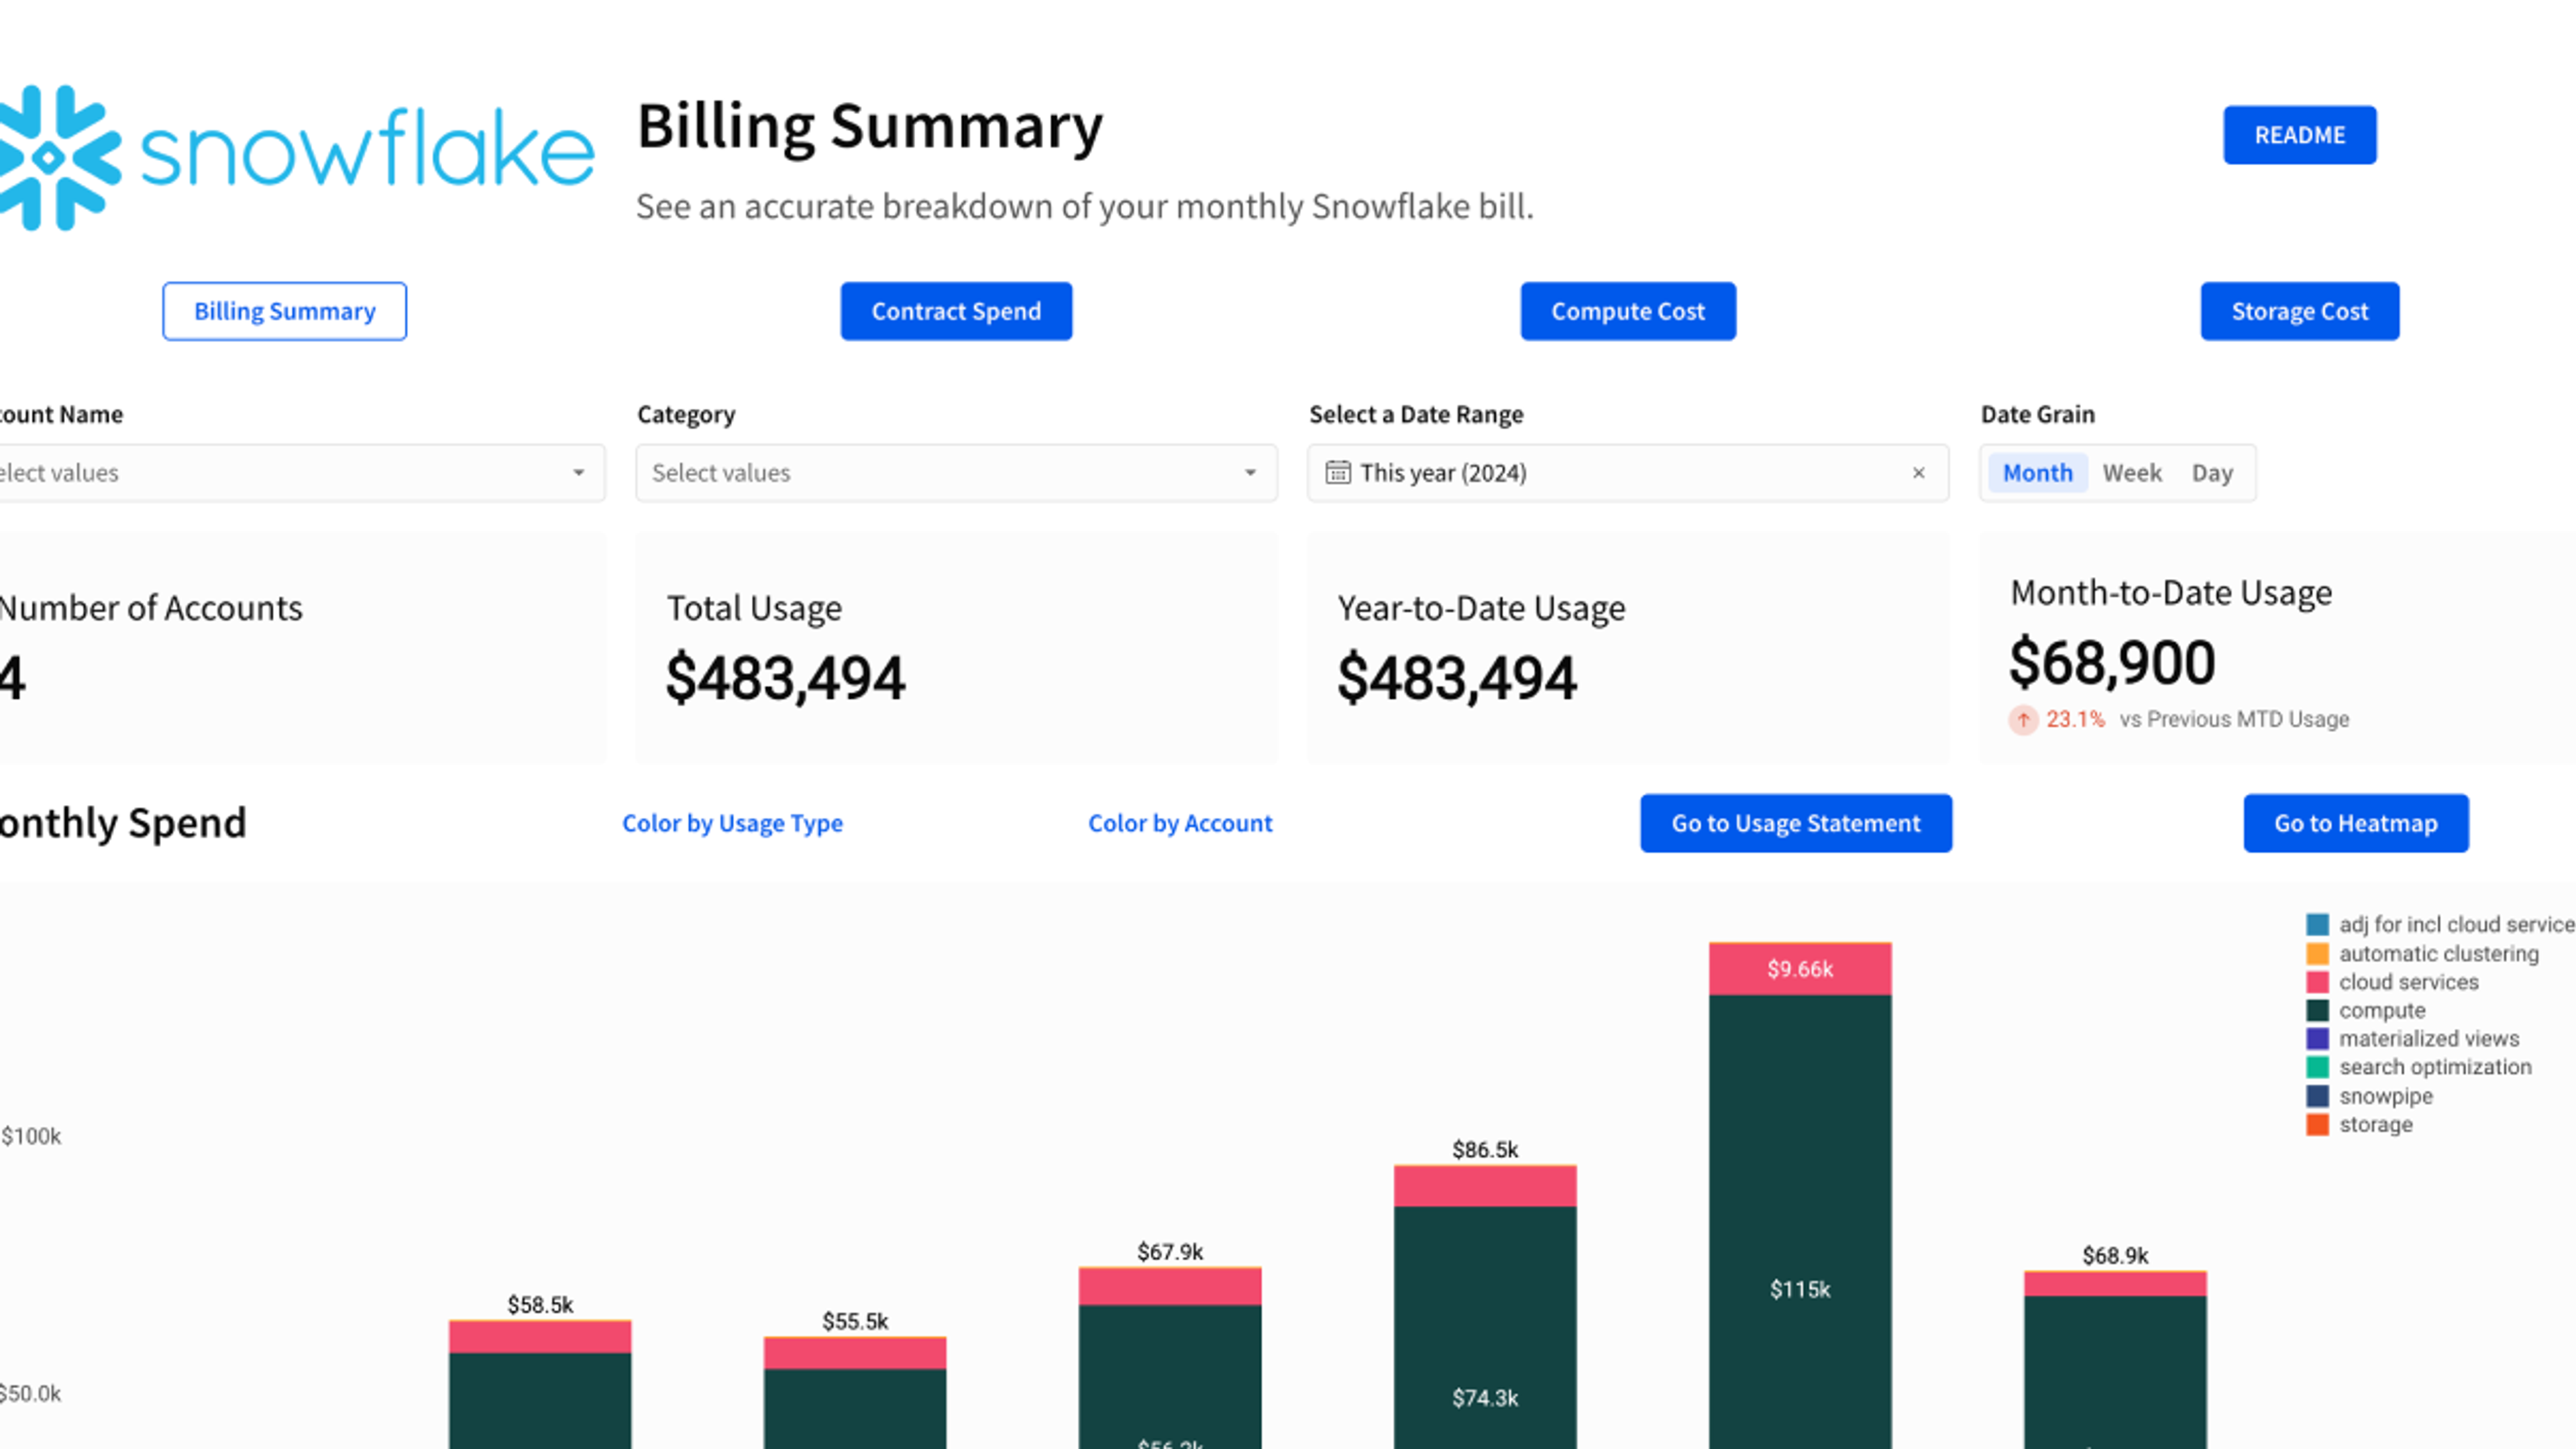Select Month date grain
2576x1449 pixels.
tap(2037, 473)
